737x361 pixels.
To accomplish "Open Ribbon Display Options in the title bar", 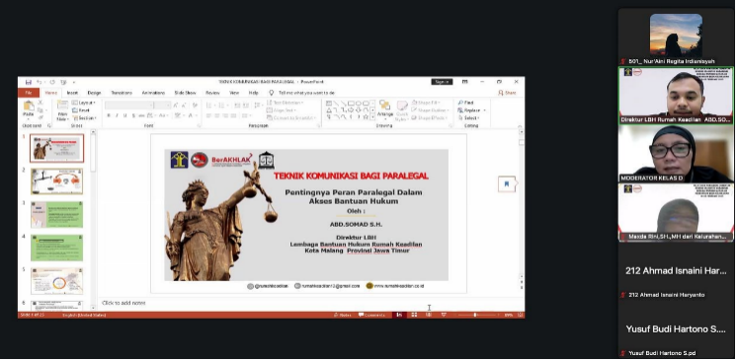I will 465,82.
